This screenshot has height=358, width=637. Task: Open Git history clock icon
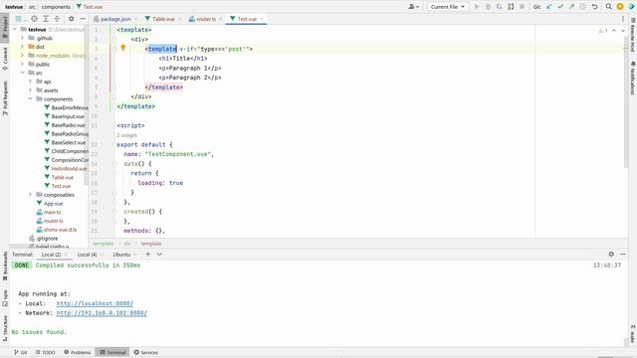(583, 7)
